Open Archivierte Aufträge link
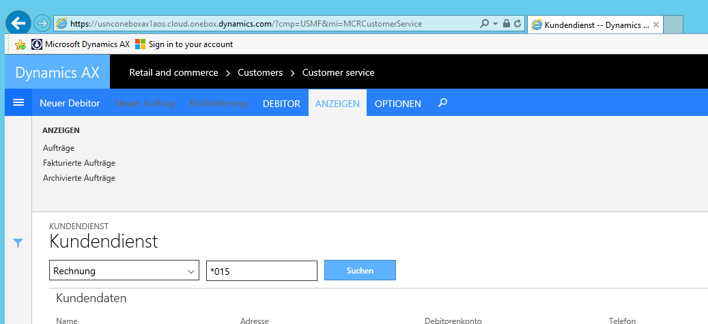Image resolution: width=708 pixels, height=324 pixels. (x=79, y=178)
